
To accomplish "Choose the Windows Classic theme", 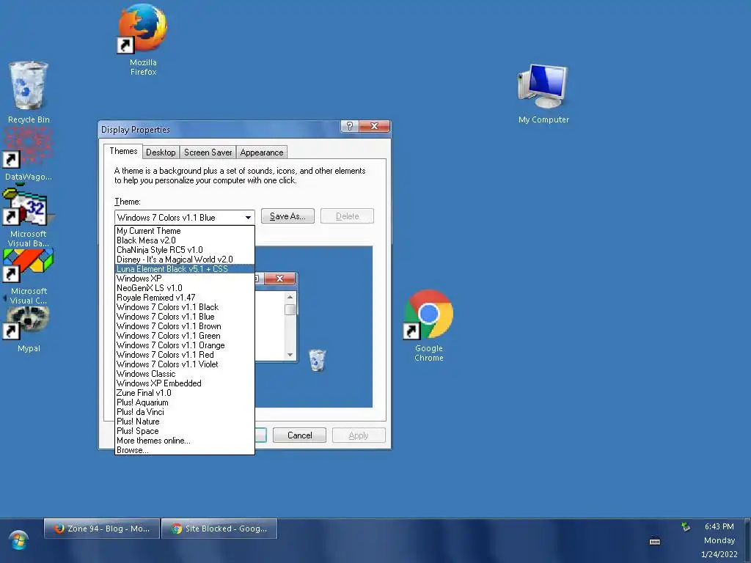I will [184, 374].
